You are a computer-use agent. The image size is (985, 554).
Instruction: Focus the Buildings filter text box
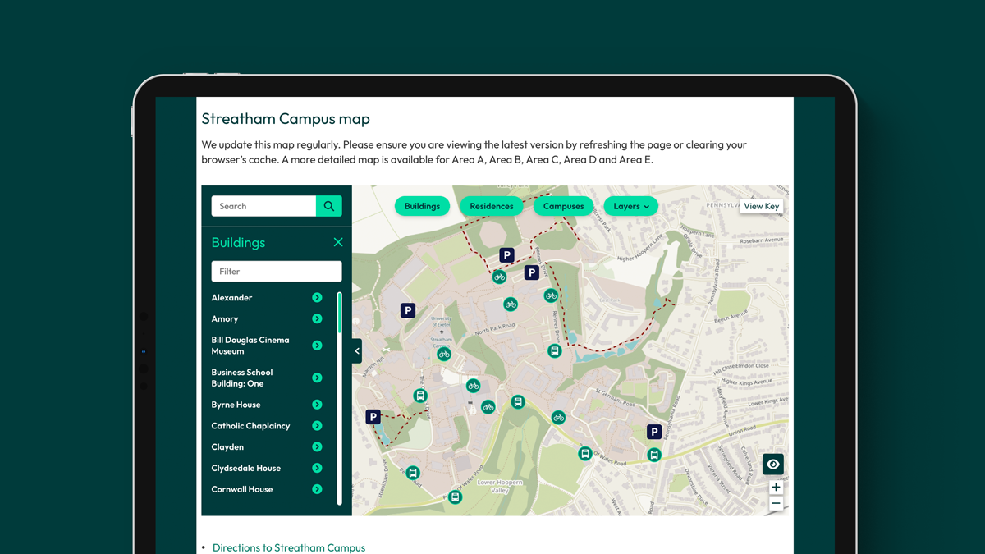(276, 272)
